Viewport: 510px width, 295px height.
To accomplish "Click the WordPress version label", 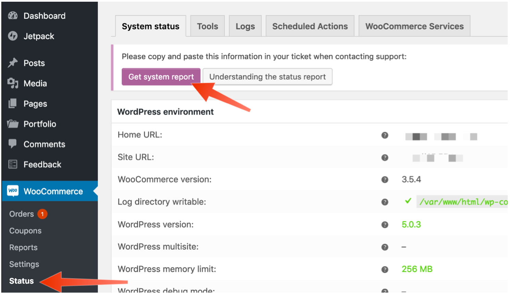I will pyautogui.click(x=156, y=225).
